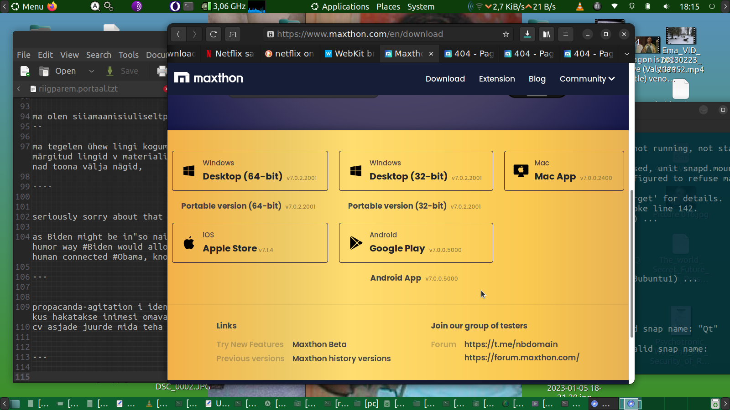Viewport: 730px width, 410px height.
Task: Click the maxthon logo in the site header
Action: [x=209, y=78]
